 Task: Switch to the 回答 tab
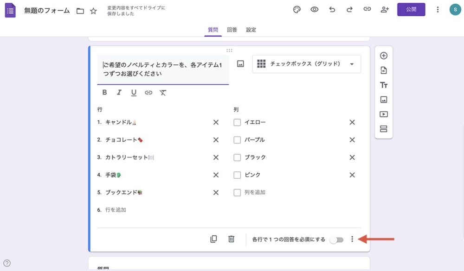tap(232, 29)
